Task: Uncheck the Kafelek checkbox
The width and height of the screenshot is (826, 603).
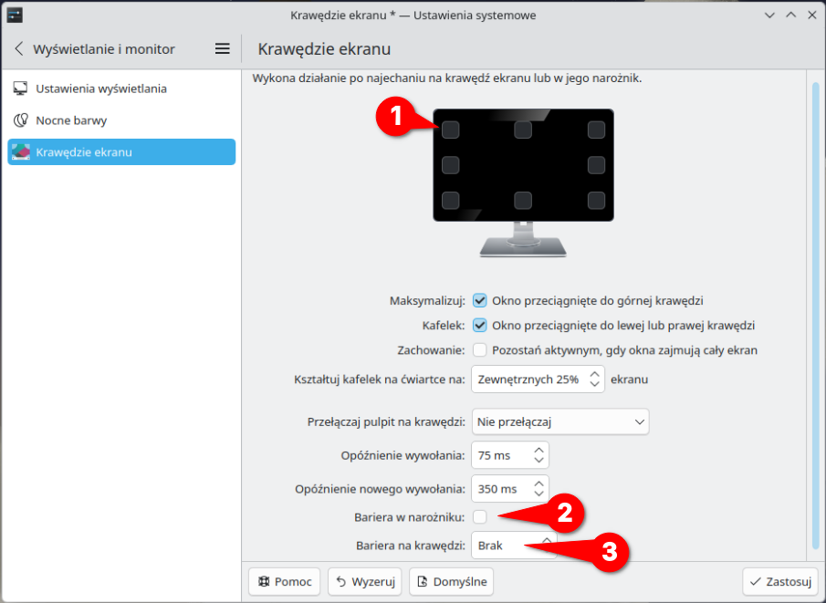Action: pos(480,325)
